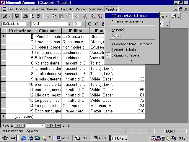189x142 pixels.
Task: Click the ID libro column header
Action: tap(76, 31)
